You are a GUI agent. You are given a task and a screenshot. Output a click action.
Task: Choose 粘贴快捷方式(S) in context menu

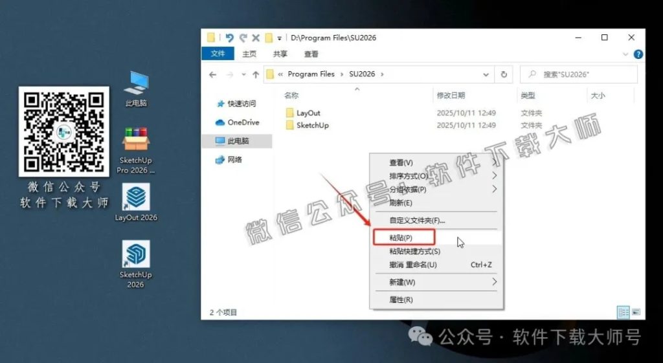coord(436,252)
